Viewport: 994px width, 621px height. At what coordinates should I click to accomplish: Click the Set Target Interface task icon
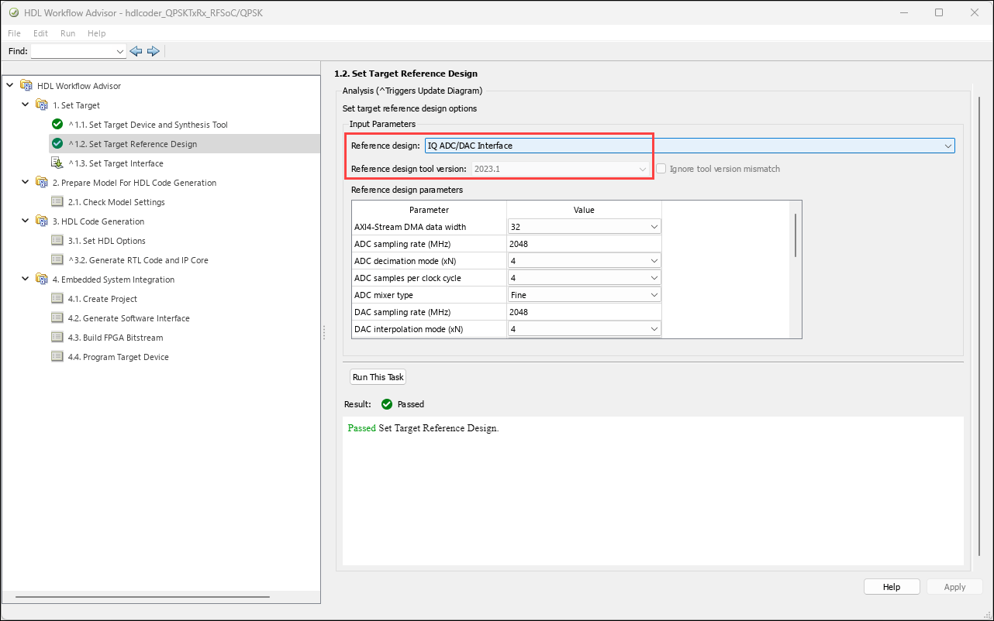point(57,163)
